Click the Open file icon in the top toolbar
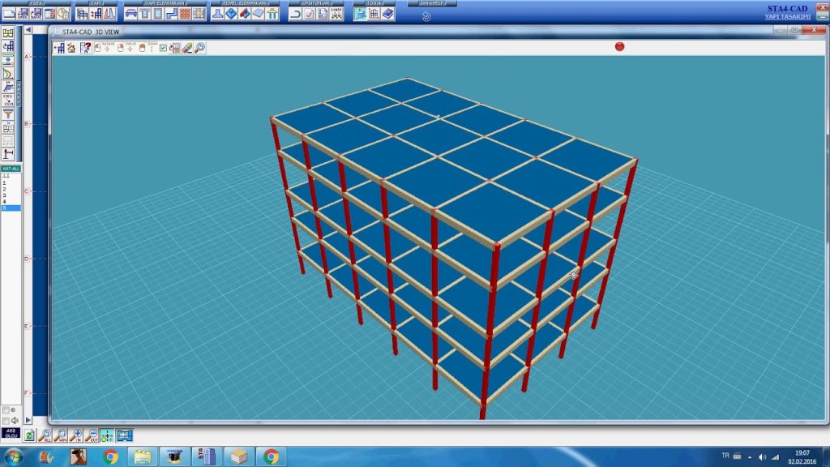This screenshot has width=830, height=467. tap(23, 14)
